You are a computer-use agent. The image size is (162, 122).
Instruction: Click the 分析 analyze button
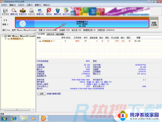tap(41, 94)
